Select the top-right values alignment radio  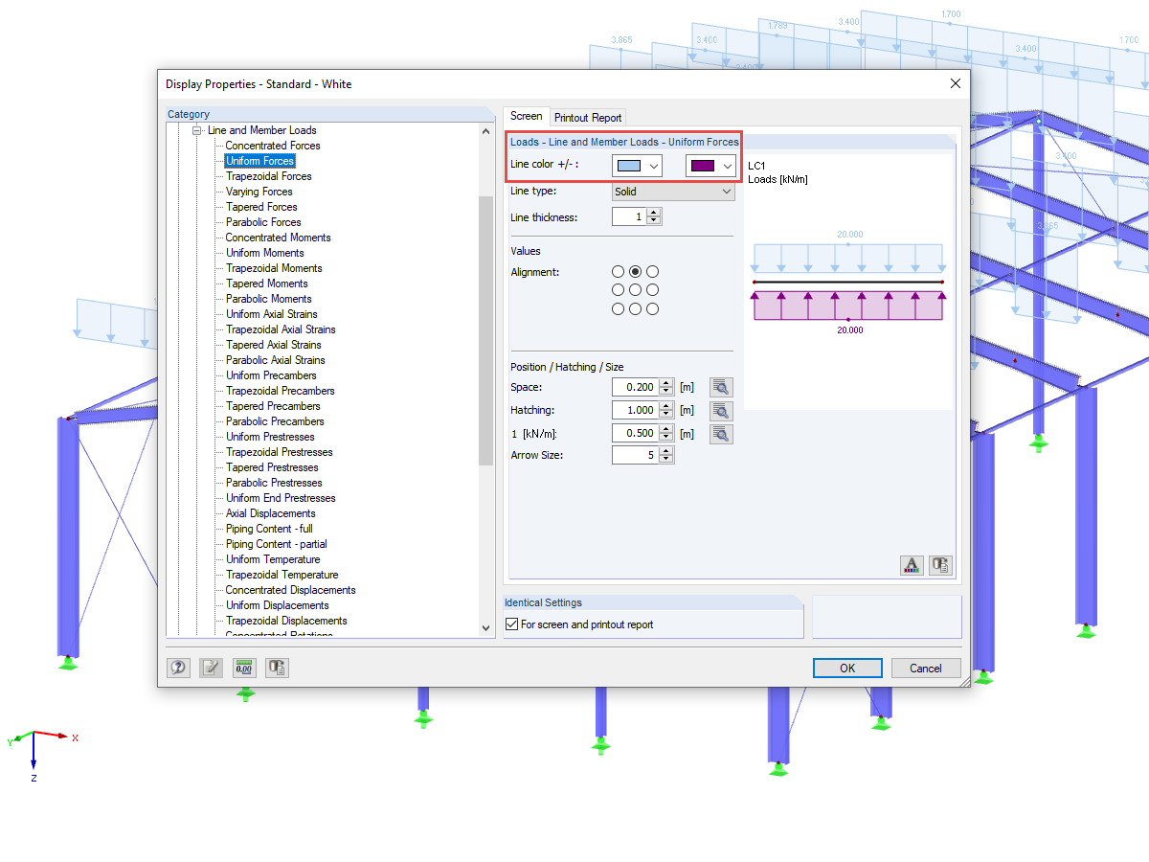(652, 272)
